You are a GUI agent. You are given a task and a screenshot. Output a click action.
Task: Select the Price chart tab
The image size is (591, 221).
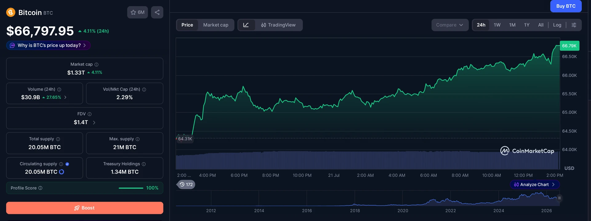187,25
